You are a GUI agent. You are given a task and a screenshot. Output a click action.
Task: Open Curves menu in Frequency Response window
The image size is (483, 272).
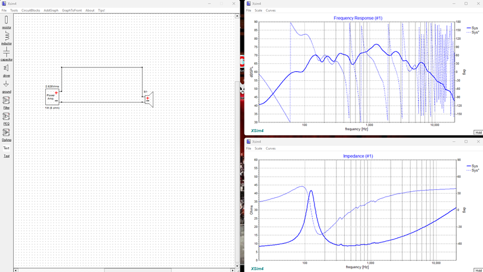tap(270, 10)
